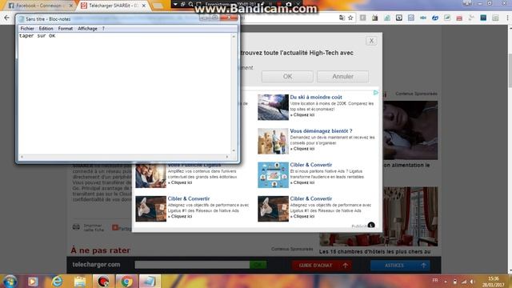The image size is (512, 288).
Task: Close the popup with the X button
Action: point(371,41)
